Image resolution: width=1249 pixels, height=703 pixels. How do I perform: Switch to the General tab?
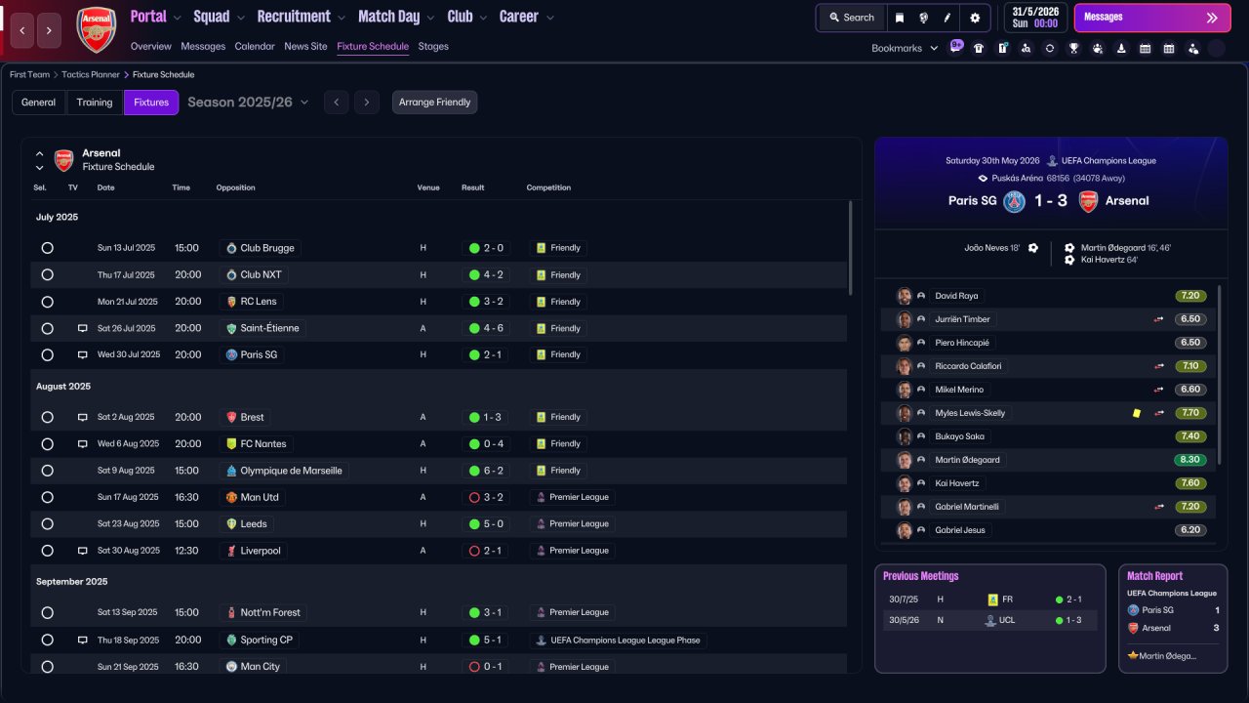click(39, 103)
